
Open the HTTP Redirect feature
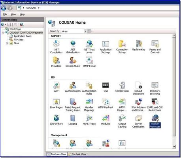[106, 103]
